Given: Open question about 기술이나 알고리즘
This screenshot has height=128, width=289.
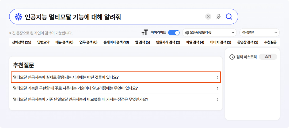Looking at the screenshot, I should point(116,88).
